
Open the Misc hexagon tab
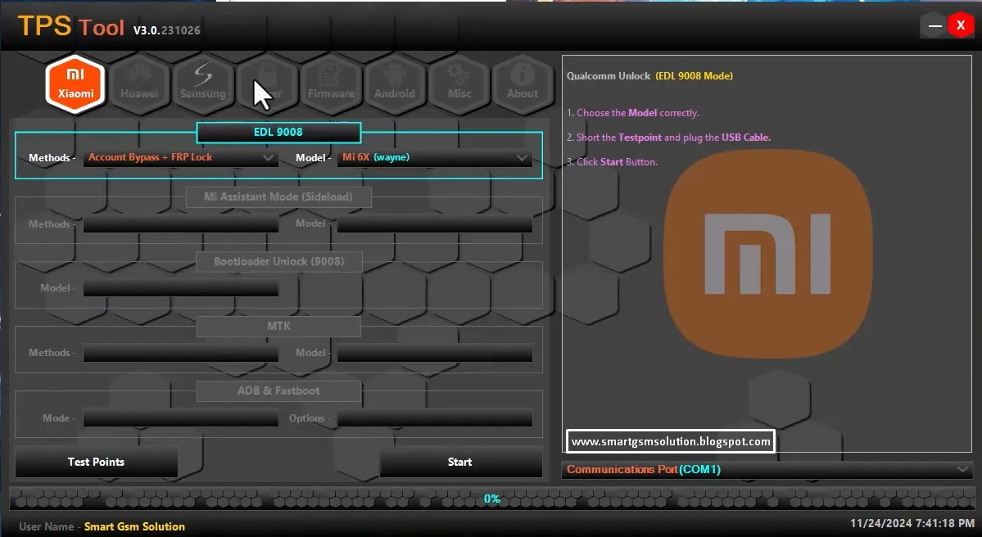click(459, 83)
